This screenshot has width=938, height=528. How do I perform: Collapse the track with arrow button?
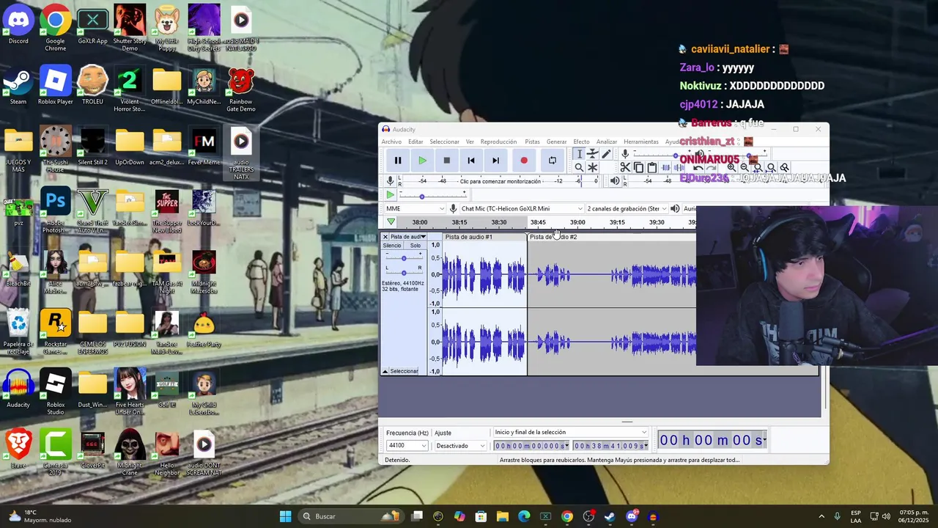click(385, 371)
